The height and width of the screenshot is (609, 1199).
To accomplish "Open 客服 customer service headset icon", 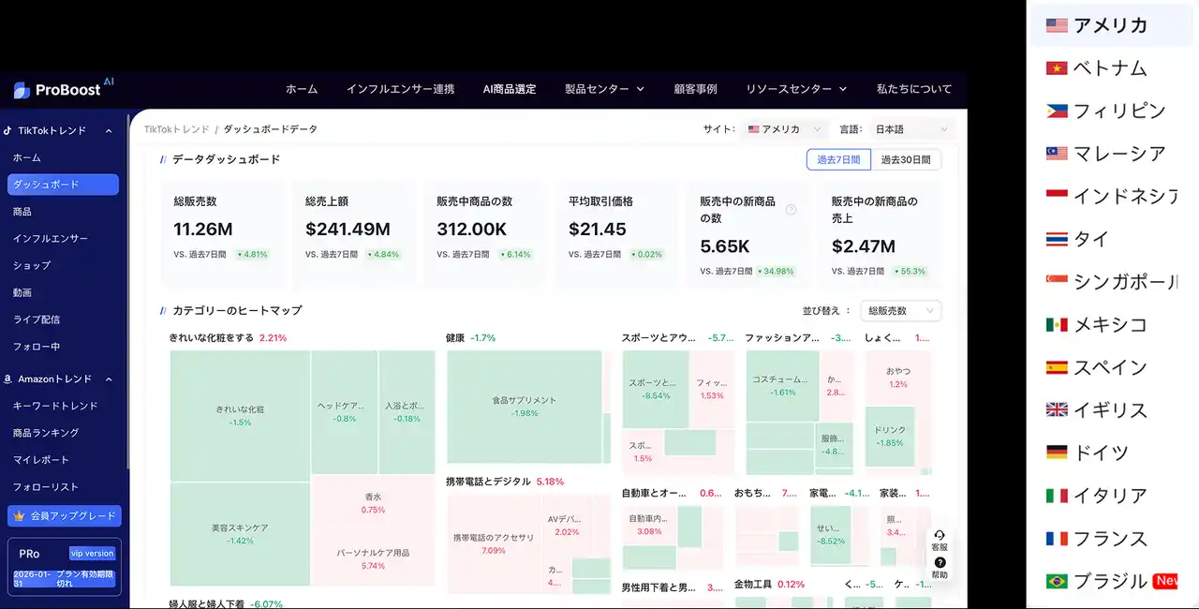I will pos(940,535).
